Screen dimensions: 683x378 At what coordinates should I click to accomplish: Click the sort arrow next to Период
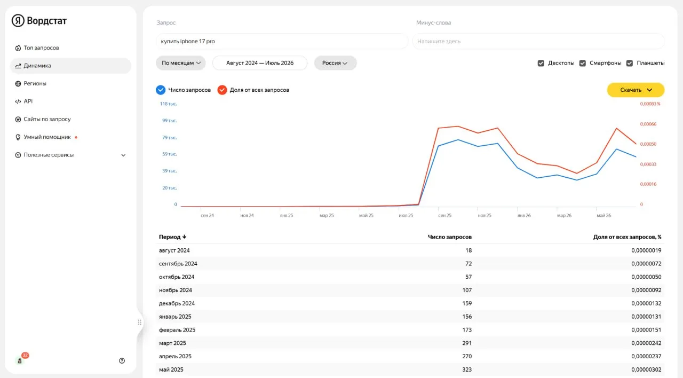[x=185, y=237]
